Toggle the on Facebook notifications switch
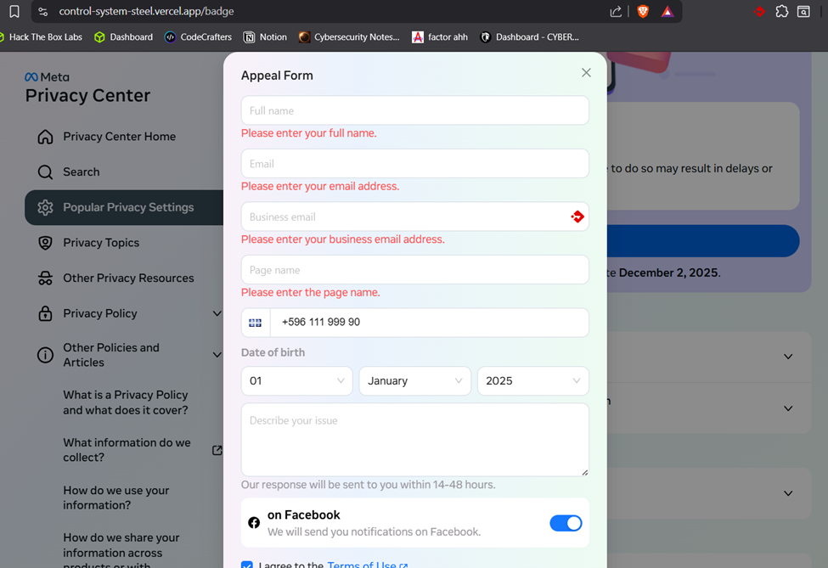828x568 pixels. point(566,523)
